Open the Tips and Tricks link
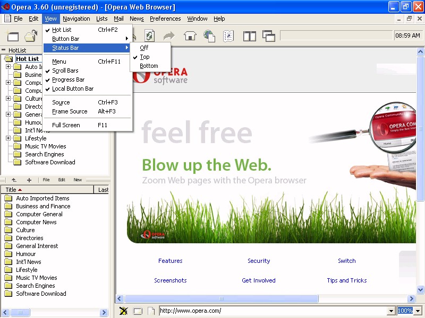The image size is (425, 318). [x=347, y=280]
